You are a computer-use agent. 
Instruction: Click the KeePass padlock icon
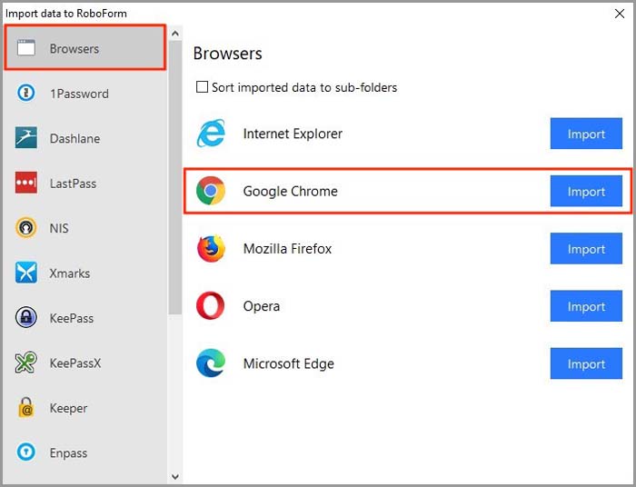(26, 317)
